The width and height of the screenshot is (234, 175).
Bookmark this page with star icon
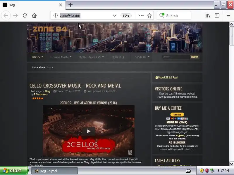click(x=149, y=15)
